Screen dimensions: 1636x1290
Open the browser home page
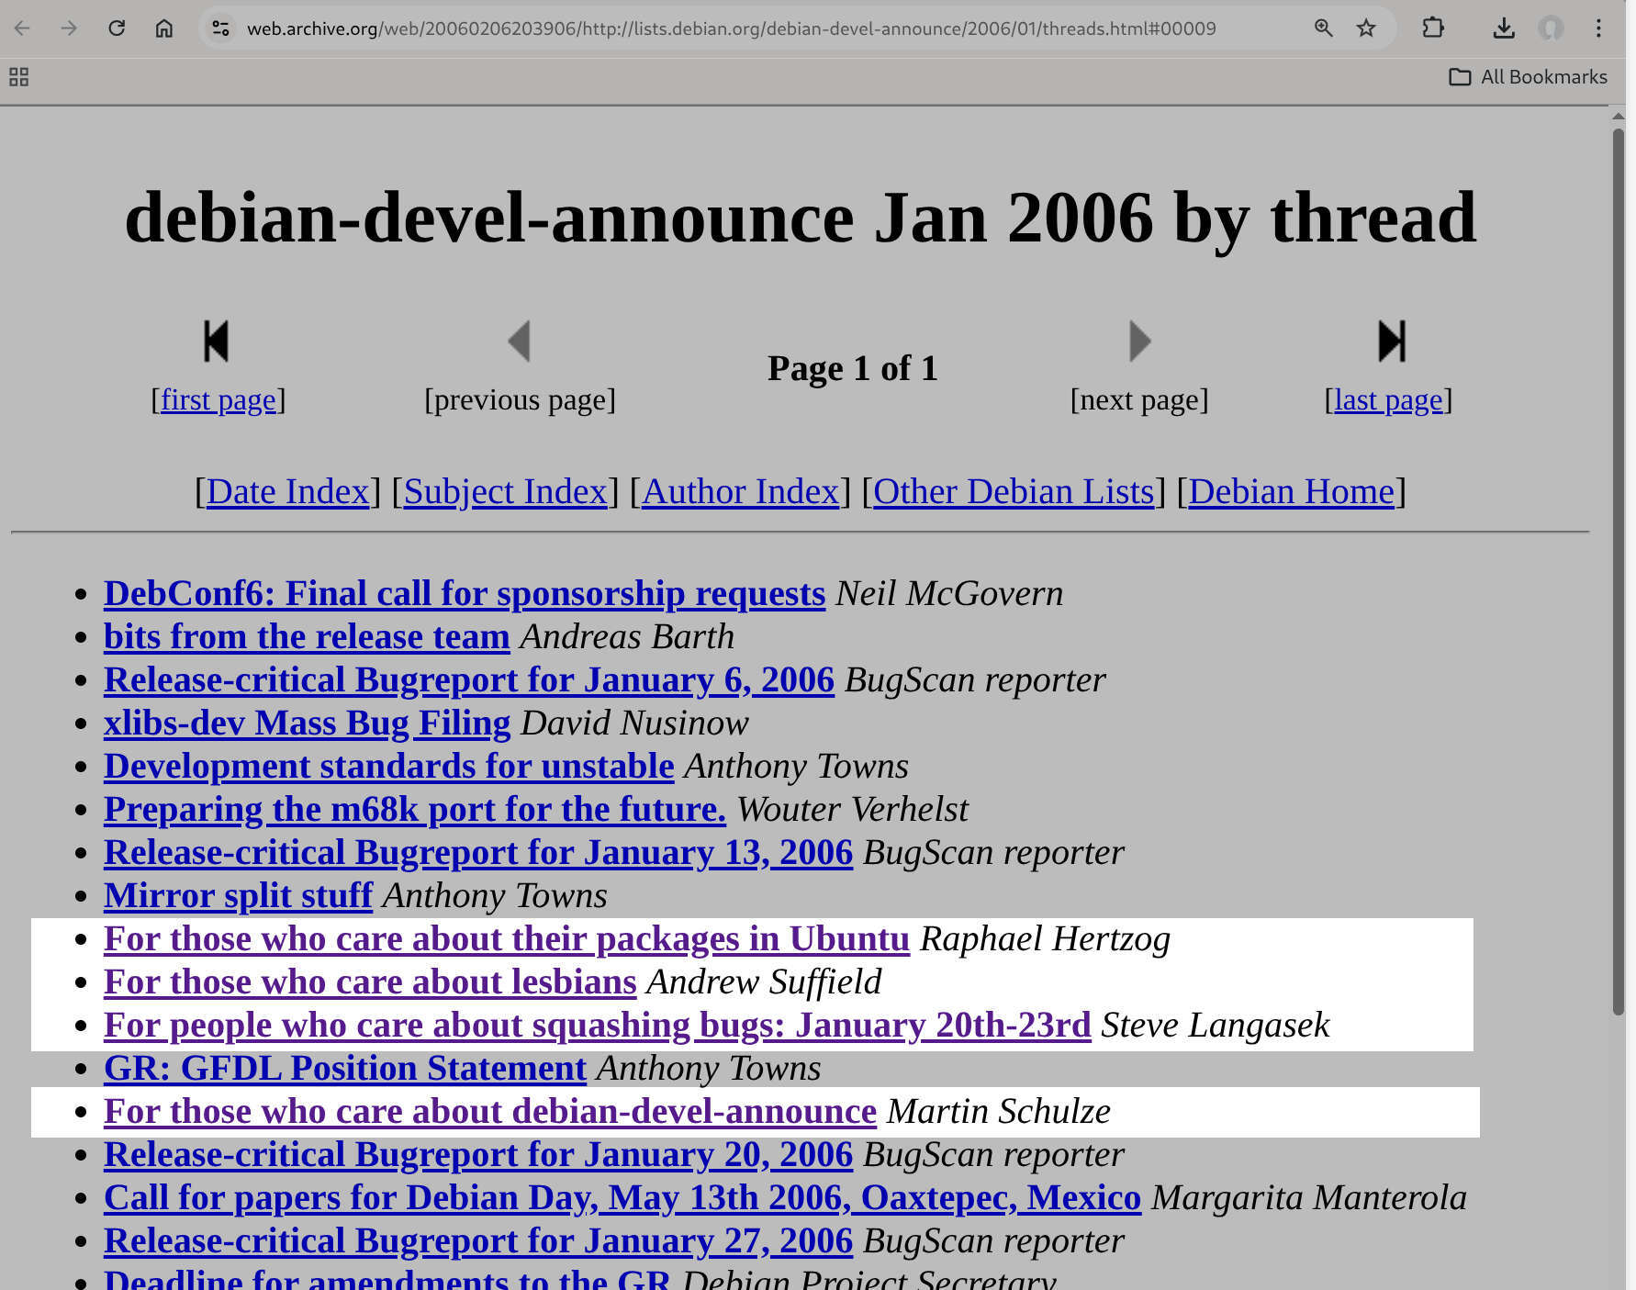click(164, 28)
